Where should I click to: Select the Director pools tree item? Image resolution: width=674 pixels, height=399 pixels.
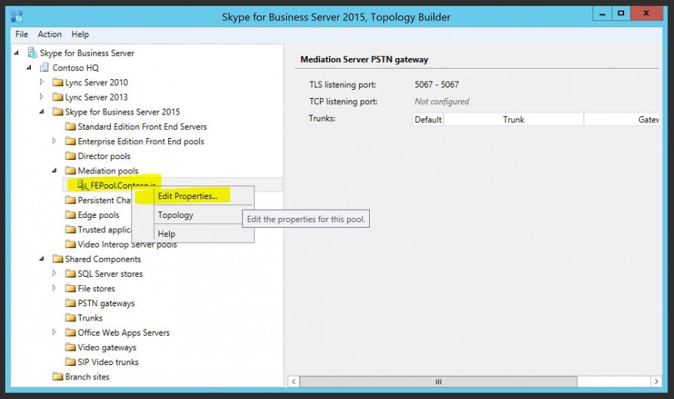(103, 156)
